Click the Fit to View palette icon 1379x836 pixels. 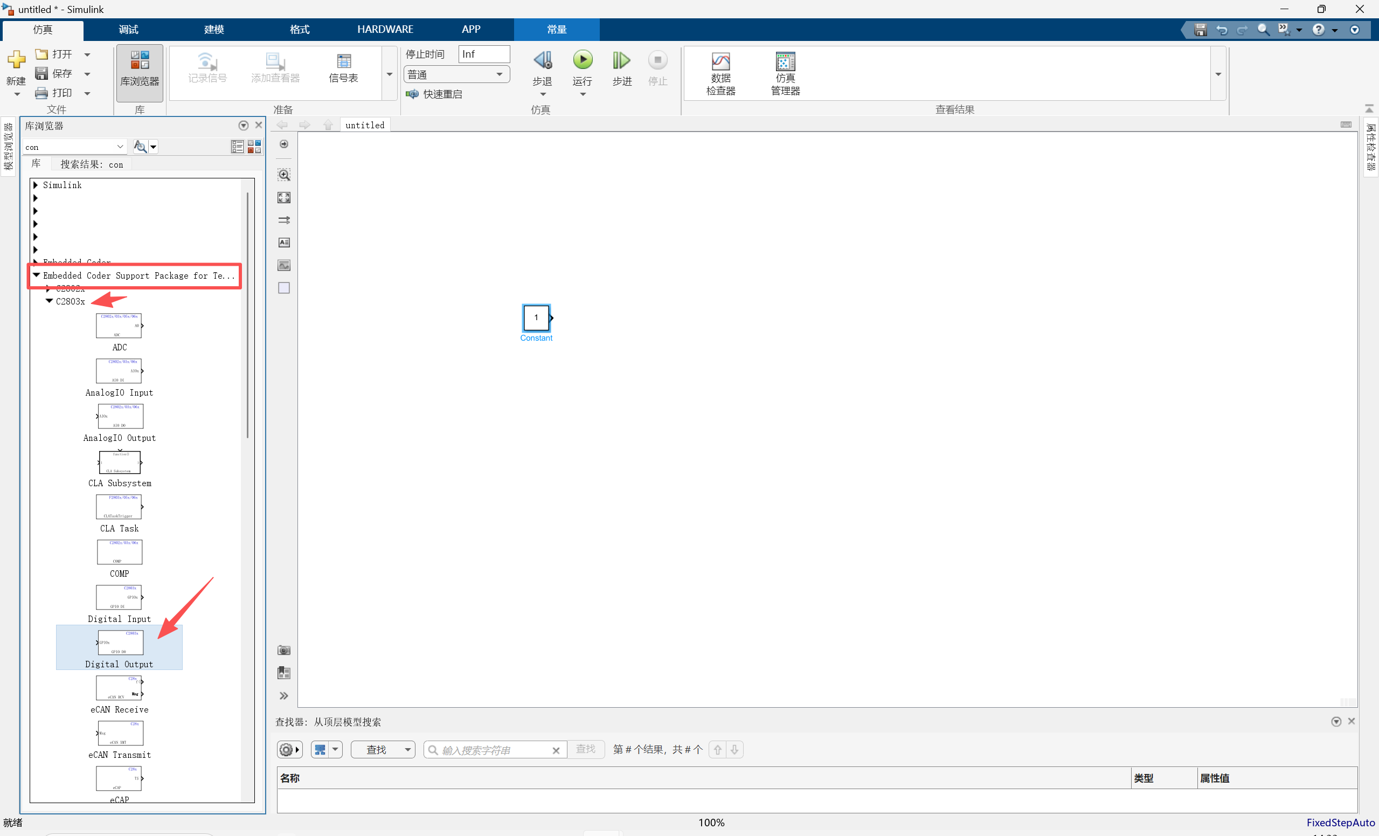point(284,198)
